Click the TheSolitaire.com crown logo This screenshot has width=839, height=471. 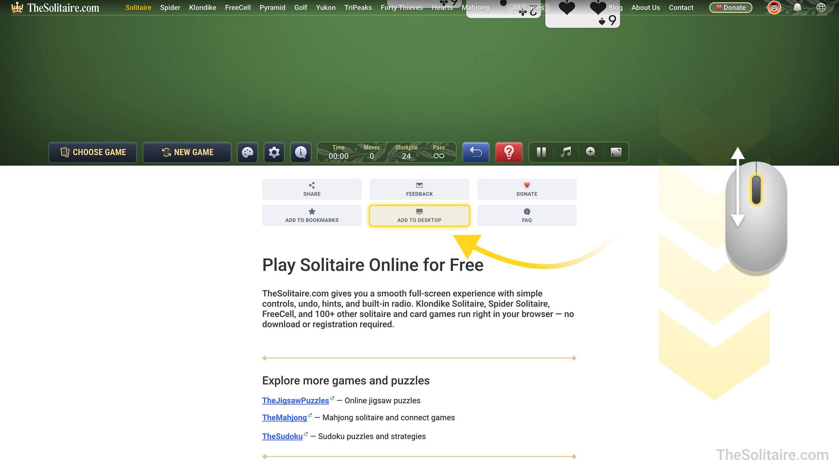(x=55, y=7)
